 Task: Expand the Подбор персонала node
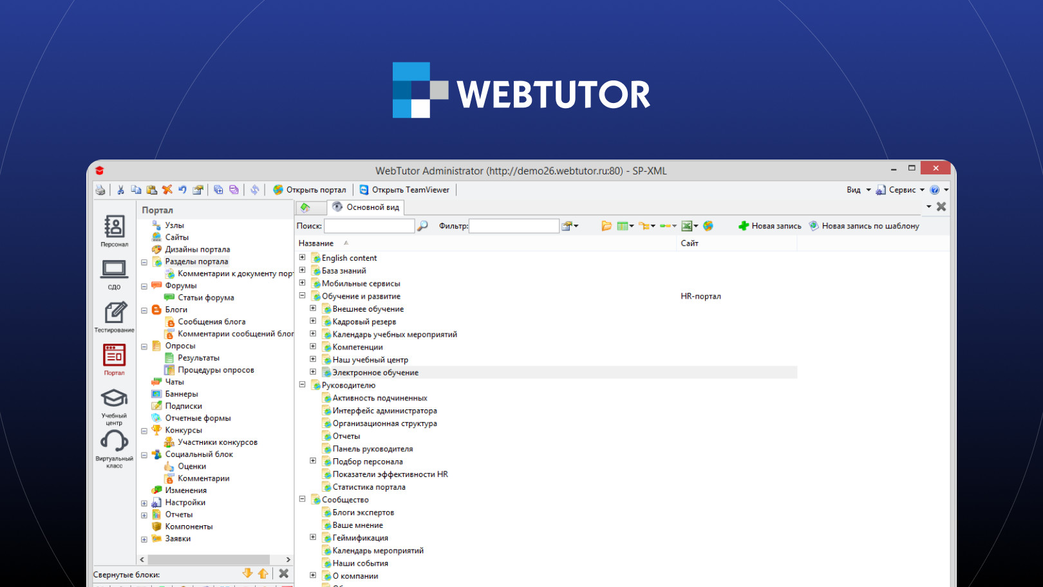click(313, 461)
